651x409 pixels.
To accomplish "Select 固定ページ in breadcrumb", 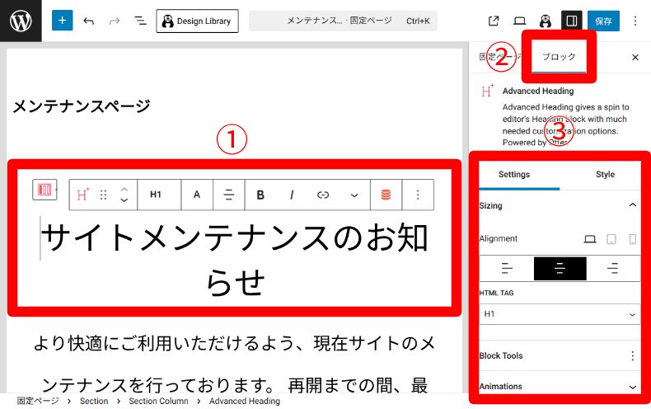I will [38, 401].
